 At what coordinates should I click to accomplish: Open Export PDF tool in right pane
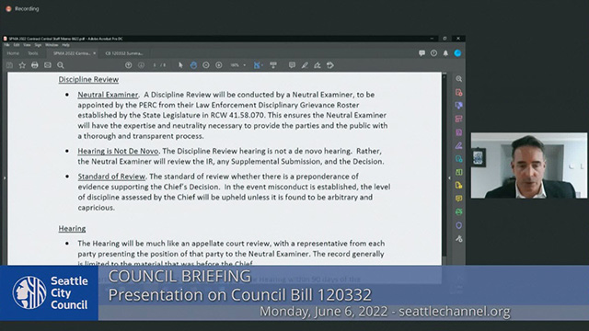(x=458, y=159)
